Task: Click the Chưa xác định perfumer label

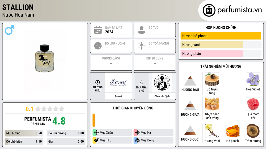Action: (162, 96)
